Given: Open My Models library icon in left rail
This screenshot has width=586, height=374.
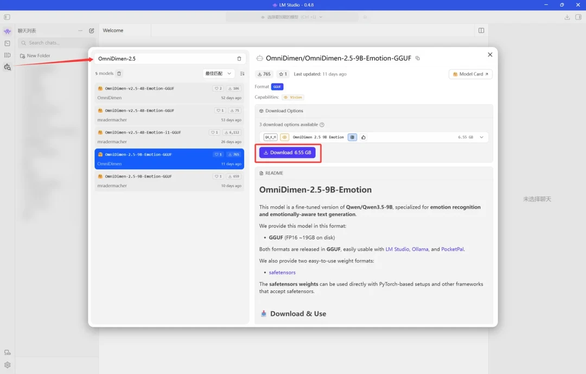Looking at the screenshot, I should pyautogui.click(x=7, y=55).
